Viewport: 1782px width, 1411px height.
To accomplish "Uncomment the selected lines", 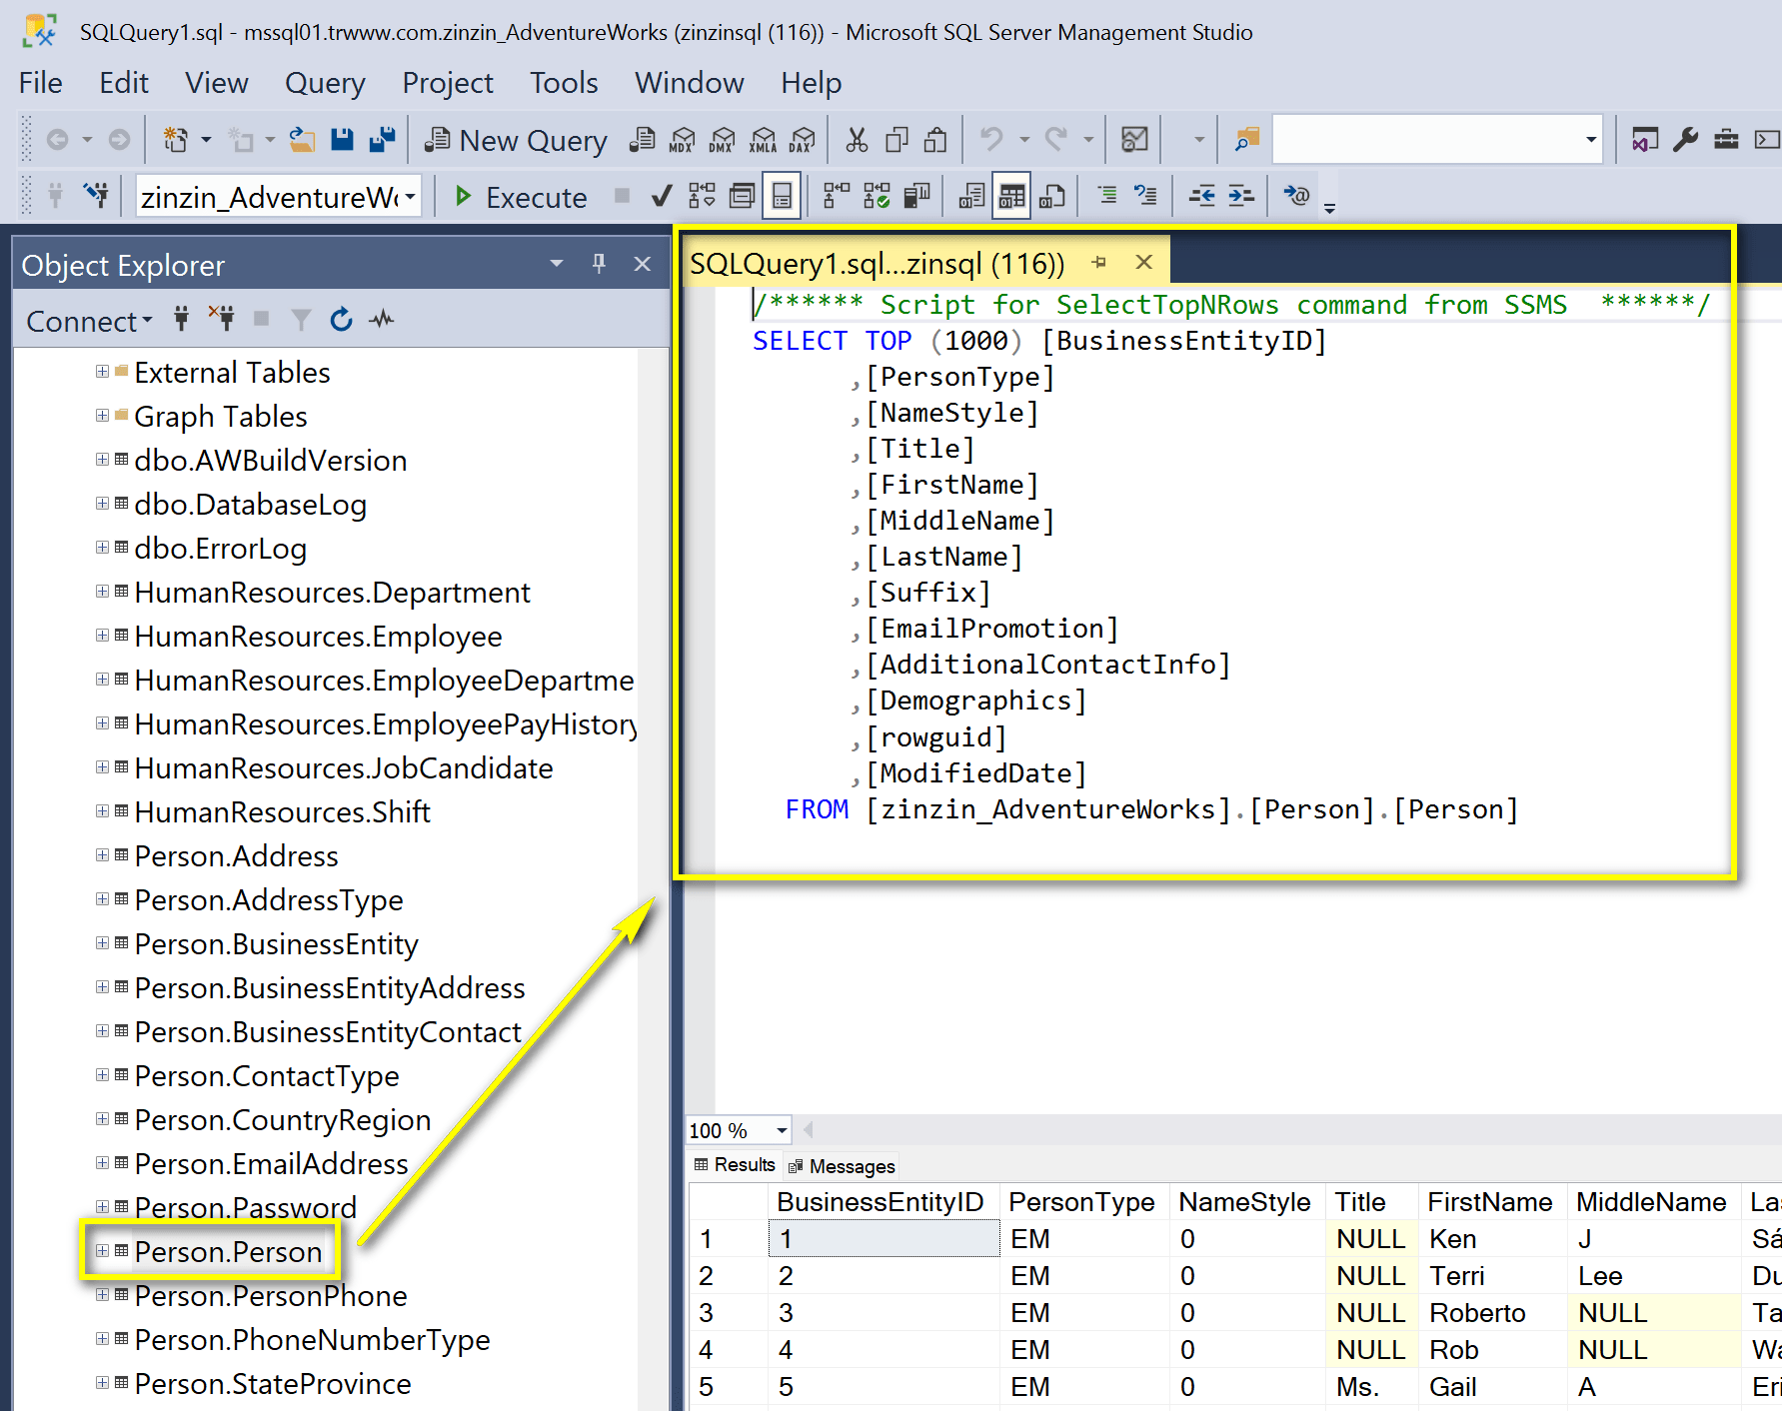I will pos(1145,196).
